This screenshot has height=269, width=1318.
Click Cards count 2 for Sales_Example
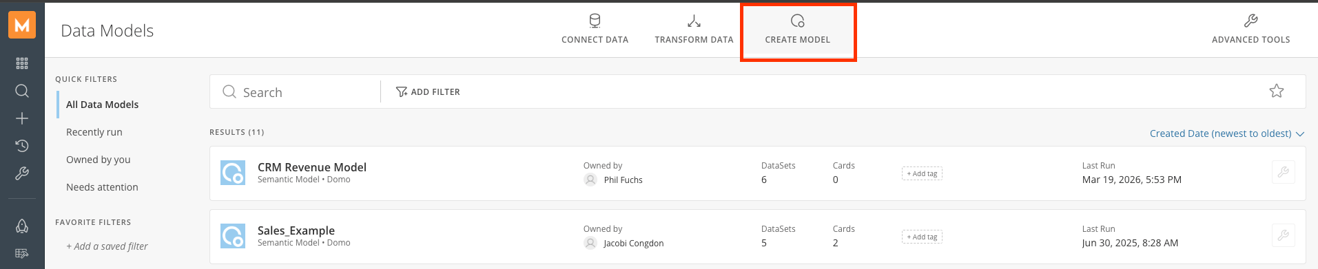[836, 243]
